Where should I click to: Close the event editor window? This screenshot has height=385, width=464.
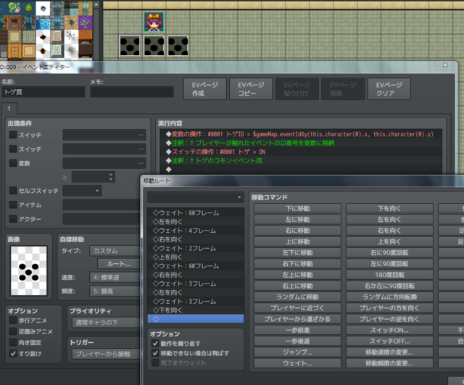[x=444, y=65]
